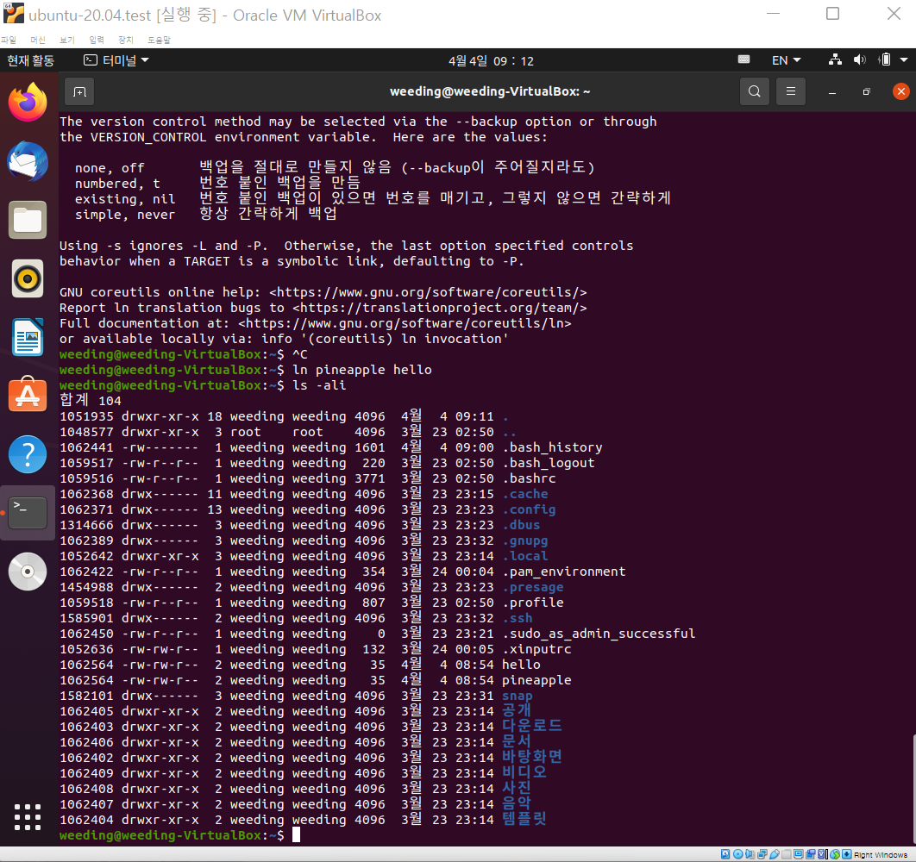Image resolution: width=916 pixels, height=862 pixels.
Task: Open the terminal hamburger menu
Action: [x=790, y=91]
